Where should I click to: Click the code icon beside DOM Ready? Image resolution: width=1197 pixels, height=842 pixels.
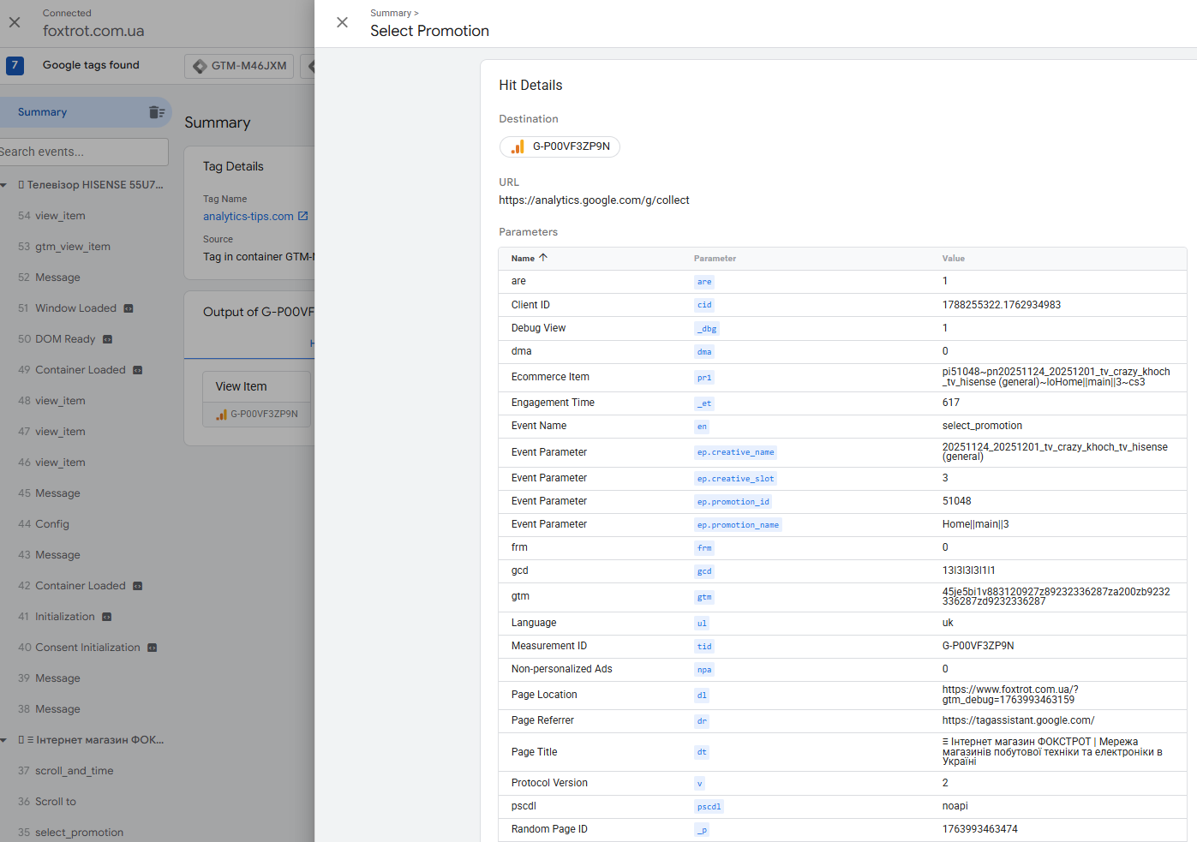point(108,339)
